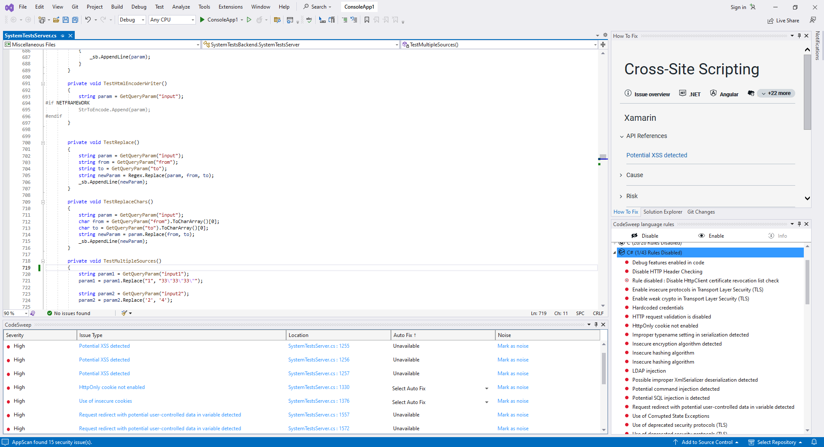824x447 pixels.
Task: Click Select Repository in the status bar
Action: click(776, 442)
